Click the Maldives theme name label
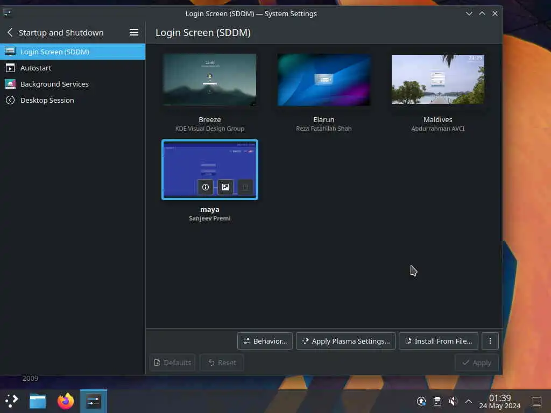This screenshot has height=413, width=551. tap(438, 119)
